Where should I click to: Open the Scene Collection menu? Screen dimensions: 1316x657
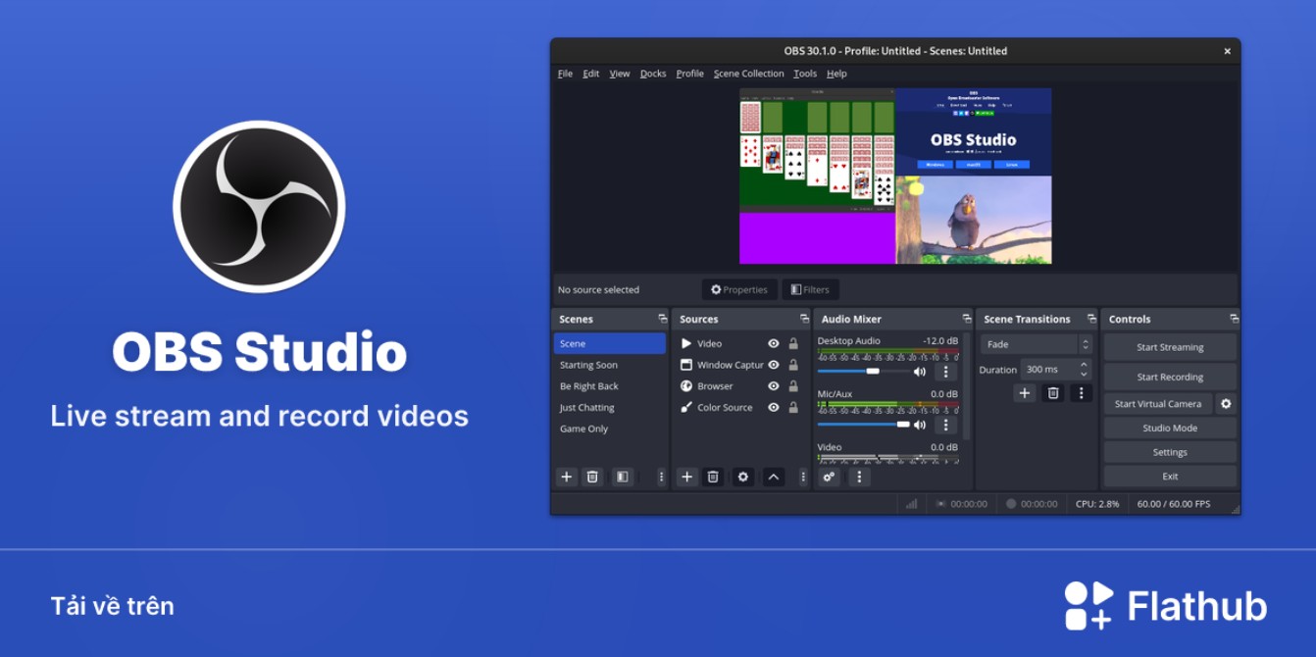(748, 74)
